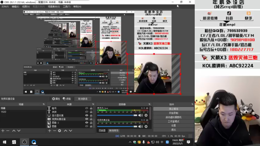
Task: Click the 显示器采集 monitor icon
Action: (49, 116)
